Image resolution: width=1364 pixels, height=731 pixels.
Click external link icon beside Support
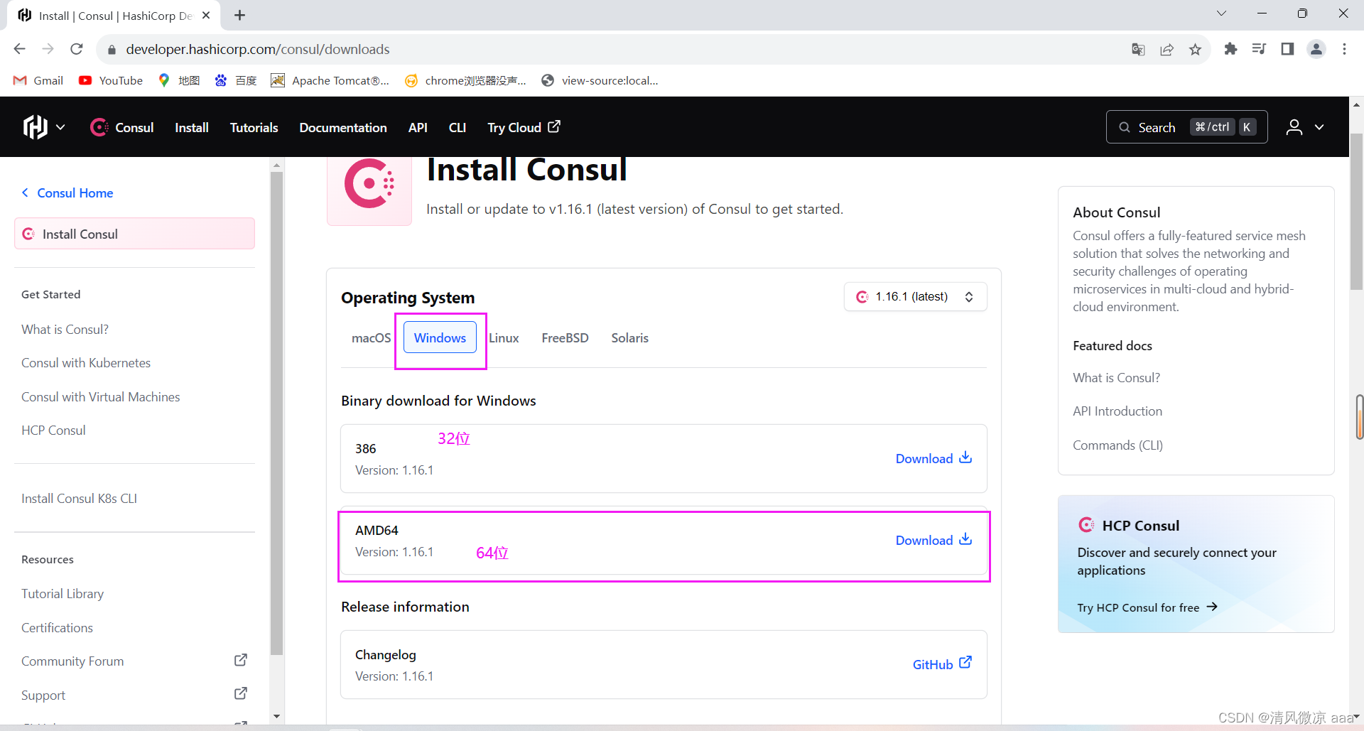[241, 693]
